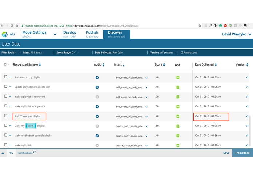Open three-dot menu for 'Add 20 vent gas playlist'

click(x=10, y=116)
